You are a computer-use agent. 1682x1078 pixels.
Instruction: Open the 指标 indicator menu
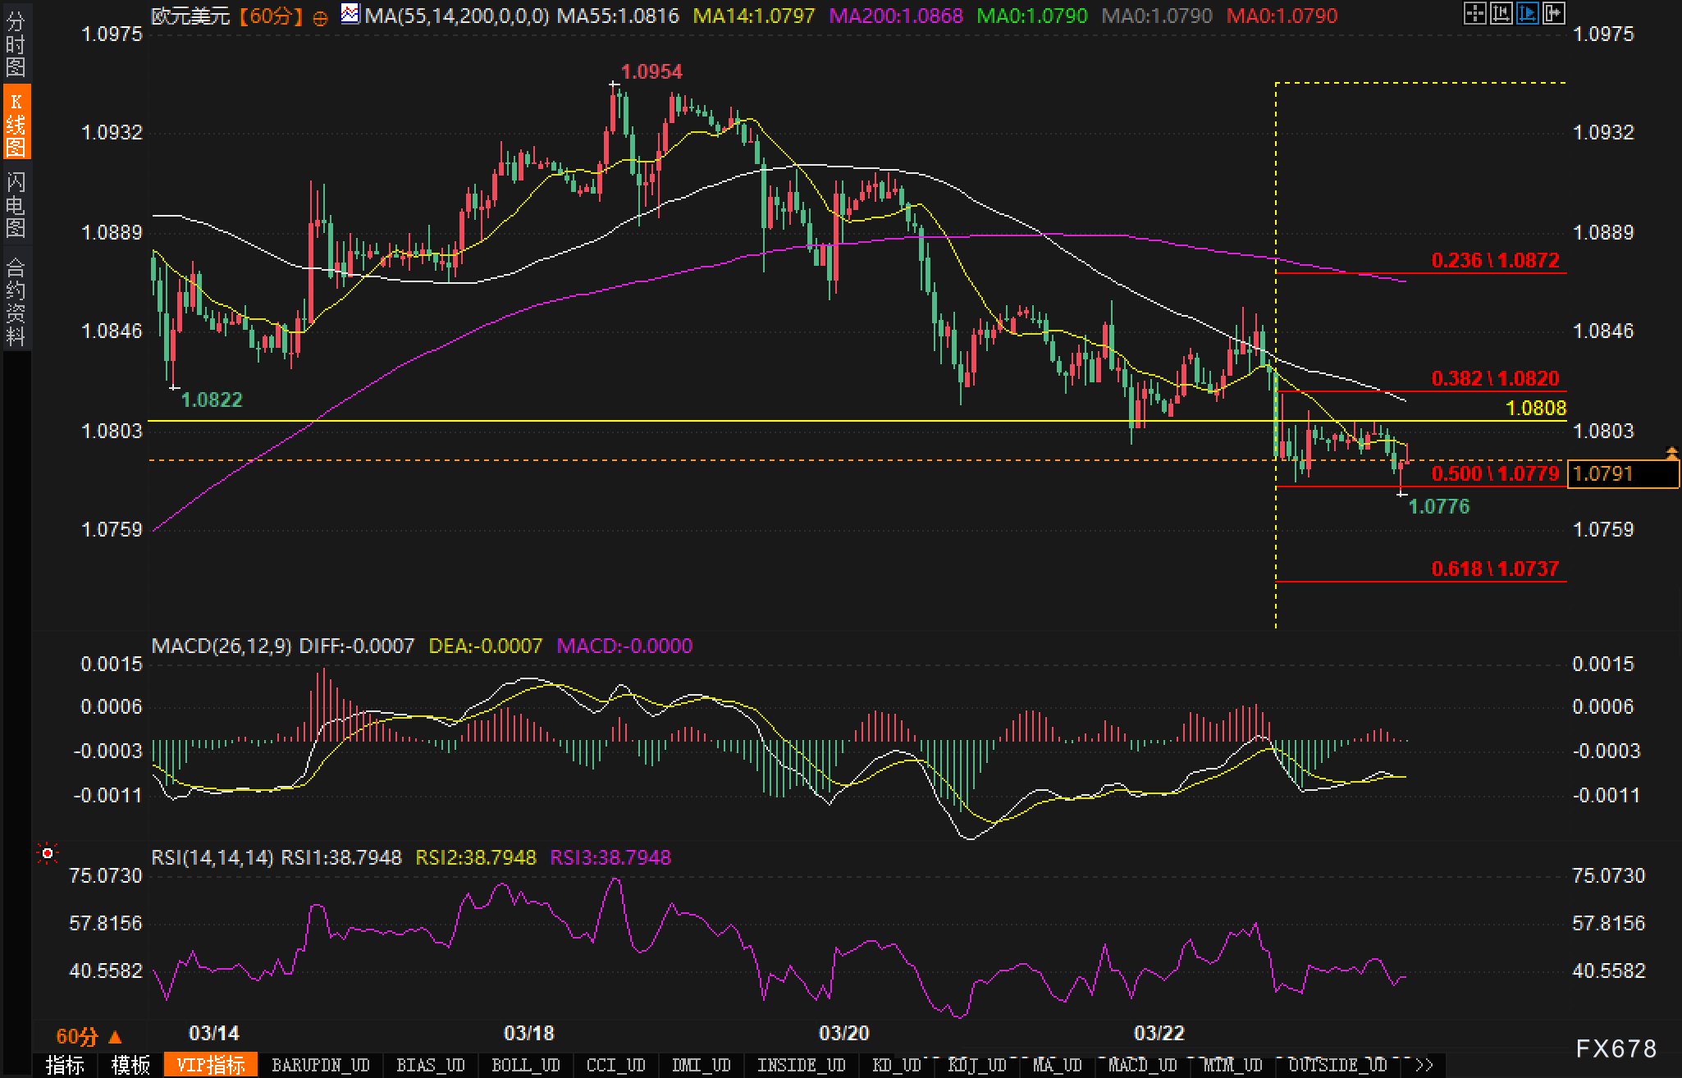pos(65,1065)
